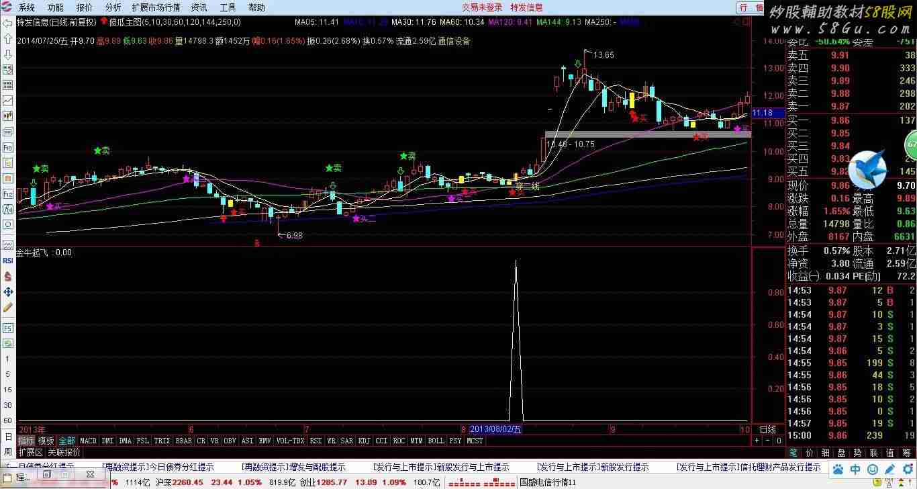Open the 关联报价 tab
Viewport: 917px width, 489px height.
tap(63, 452)
